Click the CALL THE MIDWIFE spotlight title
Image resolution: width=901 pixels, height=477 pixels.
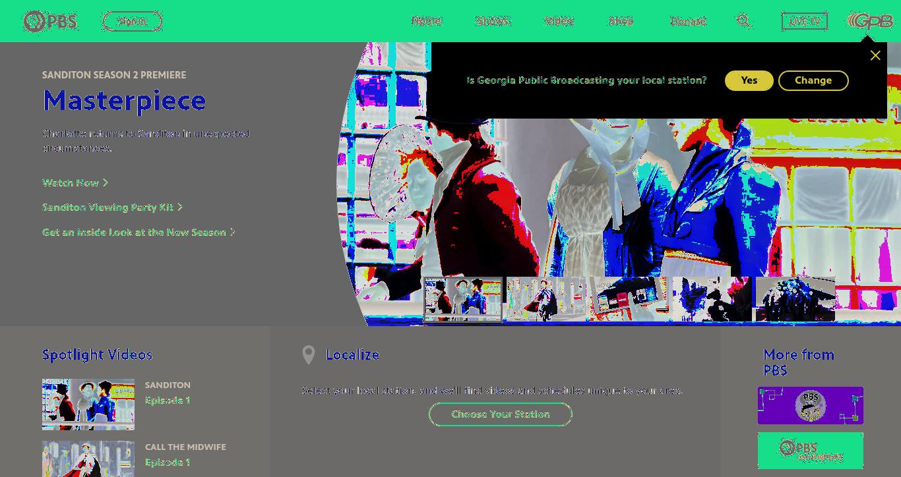coord(185,447)
